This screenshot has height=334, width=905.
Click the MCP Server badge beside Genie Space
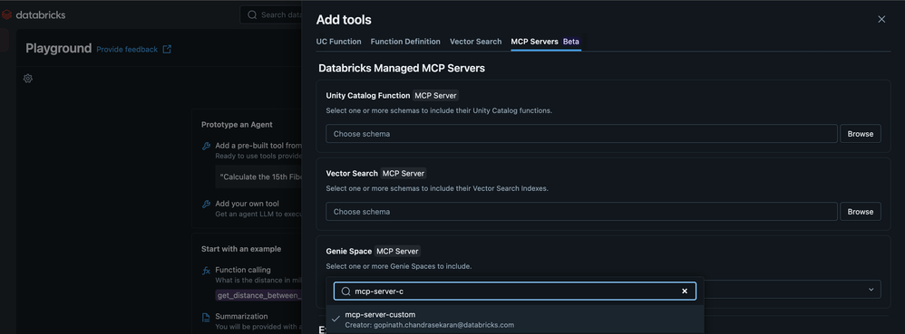click(397, 251)
